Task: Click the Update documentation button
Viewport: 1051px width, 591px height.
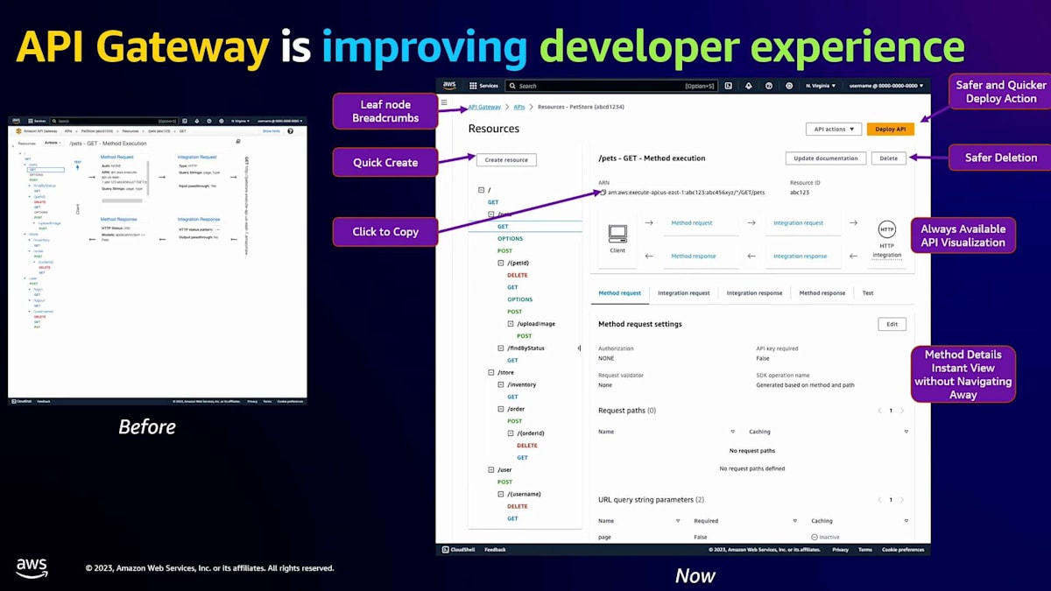Action: [826, 158]
